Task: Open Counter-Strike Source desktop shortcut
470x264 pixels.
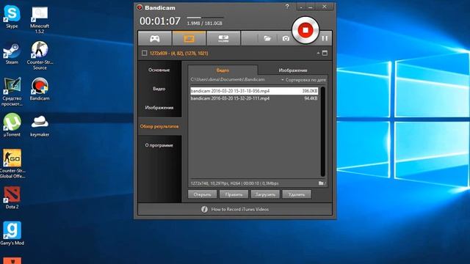Action: tap(40, 56)
